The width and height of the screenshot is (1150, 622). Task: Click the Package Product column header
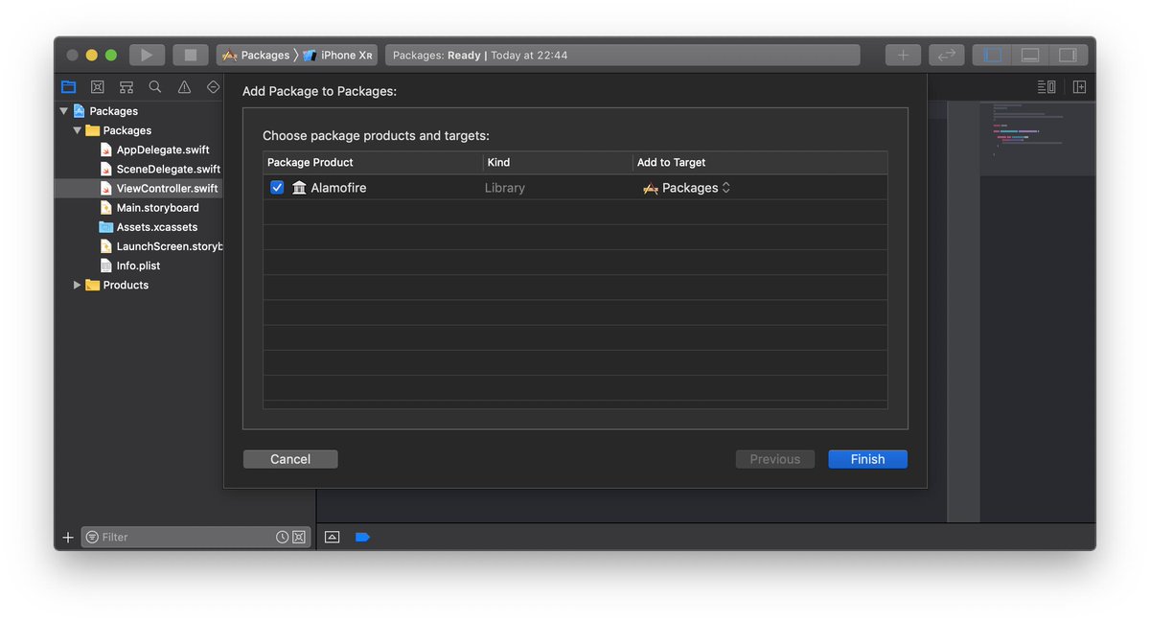tap(373, 162)
